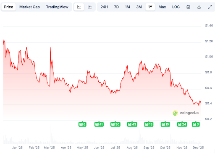Click the $1.40 axis label
The image size is (215, 153).
pyautogui.click(x=209, y=26)
